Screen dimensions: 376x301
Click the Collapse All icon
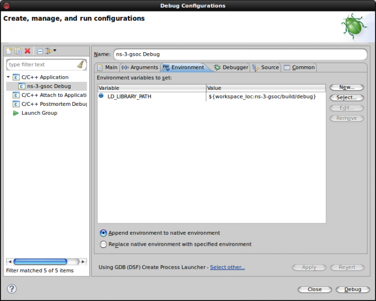click(40, 51)
